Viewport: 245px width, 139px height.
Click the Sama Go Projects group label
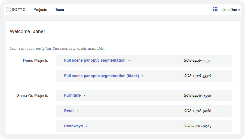32,96
